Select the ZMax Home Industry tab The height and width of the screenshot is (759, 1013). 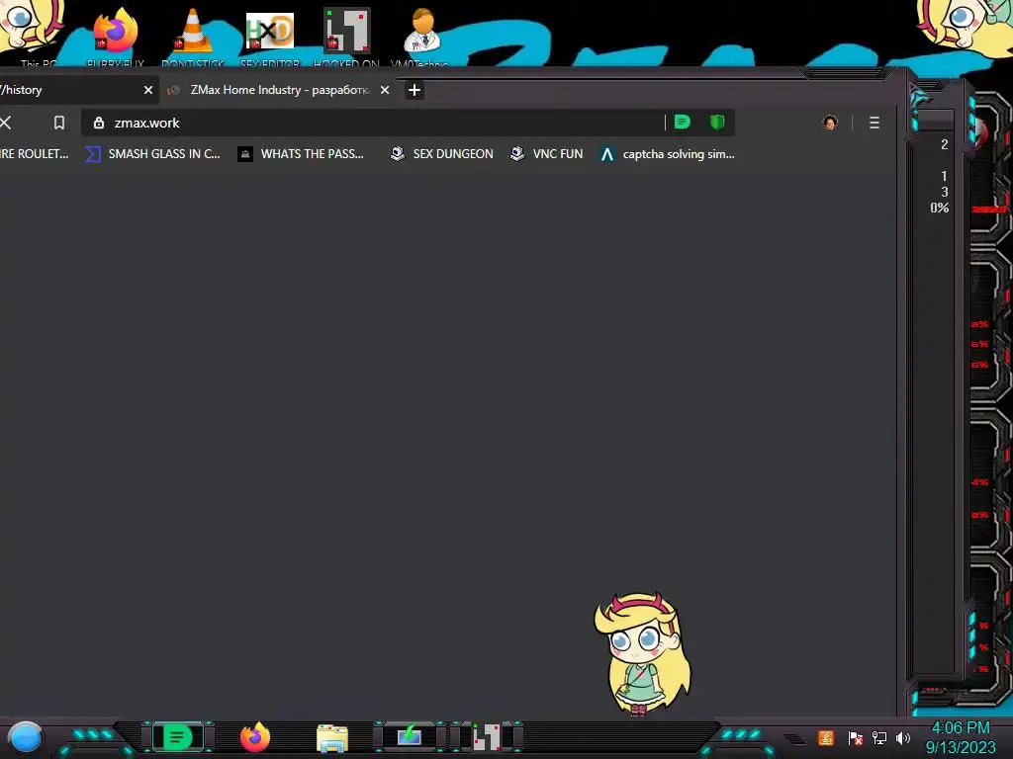point(278,90)
